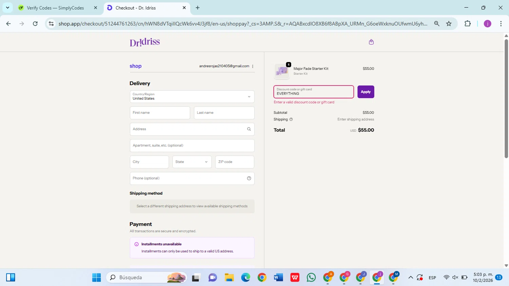Show phone number help info icon
The width and height of the screenshot is (509, 286).
click(x=249, y=178)
